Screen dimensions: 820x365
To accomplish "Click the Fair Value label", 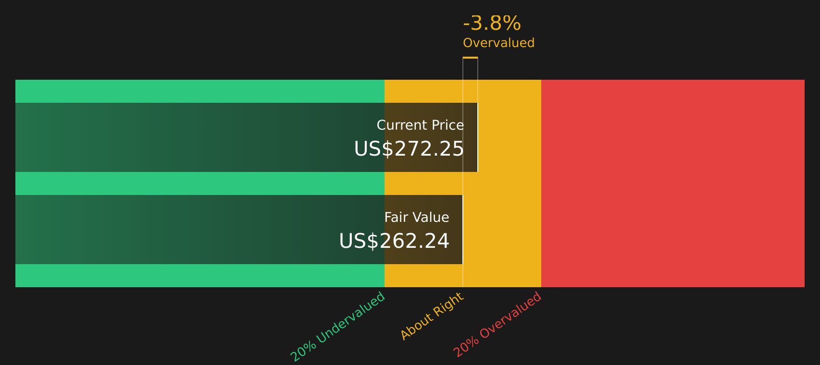I will pyautogui.click(x=417, y=218).
